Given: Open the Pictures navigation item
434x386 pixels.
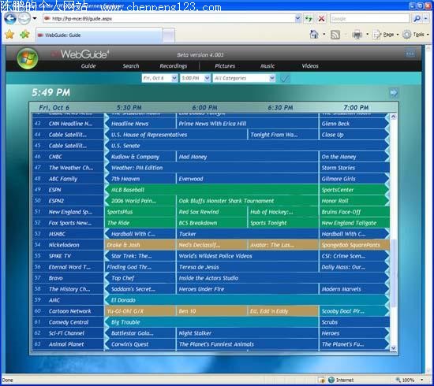Looking at the screenshot, I should click(225, 66).
